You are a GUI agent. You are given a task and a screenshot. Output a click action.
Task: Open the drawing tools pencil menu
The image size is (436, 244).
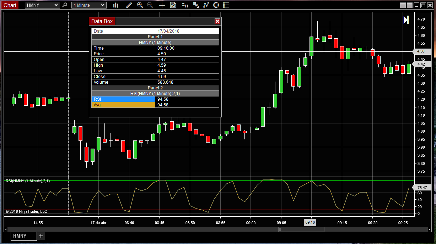(129, 5)
